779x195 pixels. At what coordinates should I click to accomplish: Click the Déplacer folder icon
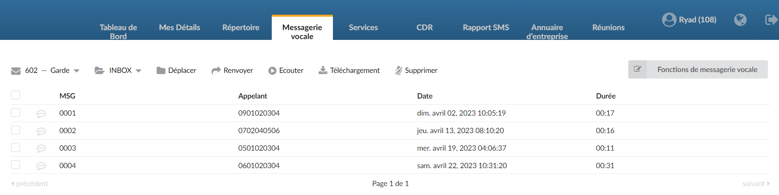(x=161, y=70)
